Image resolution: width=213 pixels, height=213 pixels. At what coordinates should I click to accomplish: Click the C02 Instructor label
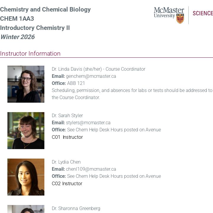(x=67, y=184)
